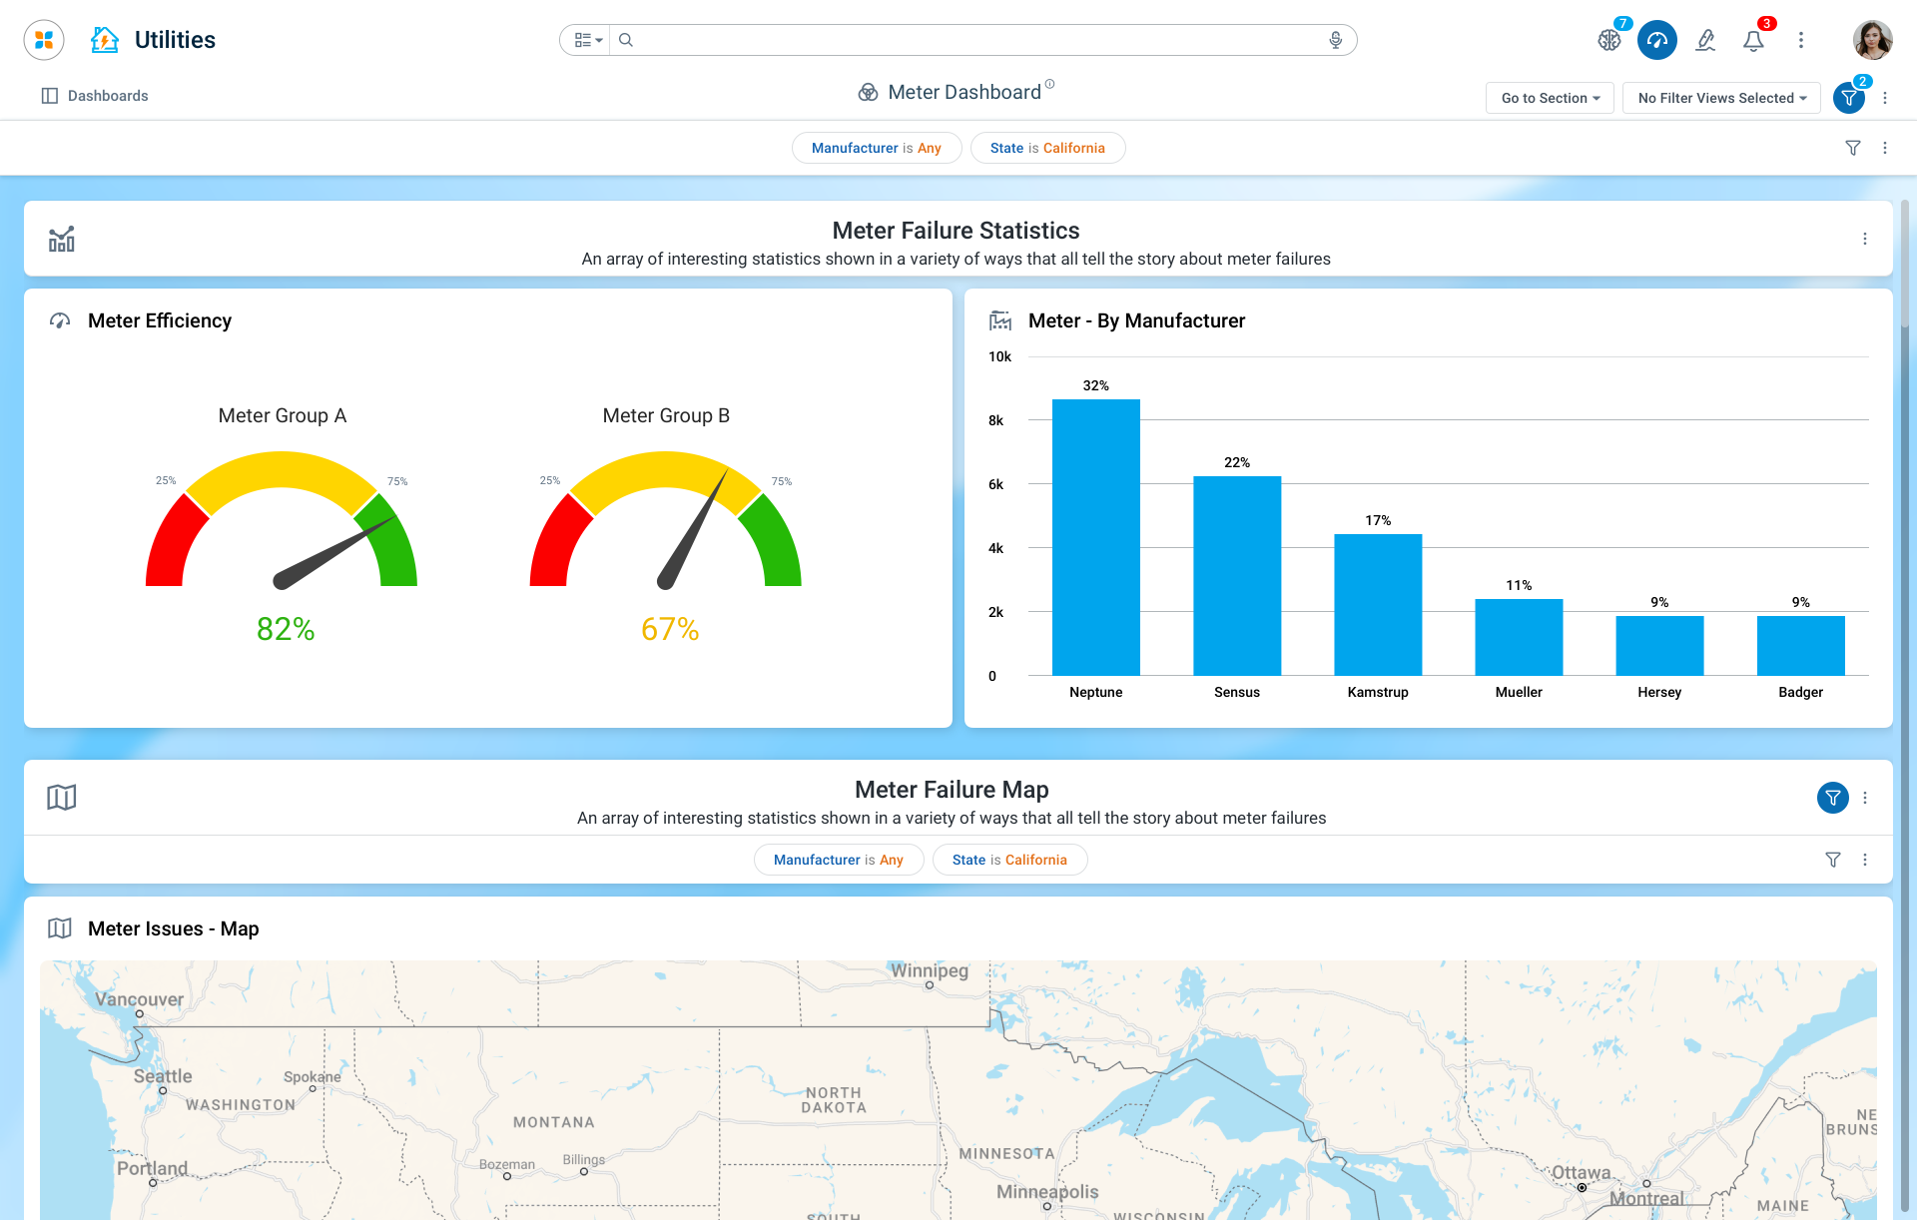
Task: Open top header three-dot menu
Action: click(1801, 40)
